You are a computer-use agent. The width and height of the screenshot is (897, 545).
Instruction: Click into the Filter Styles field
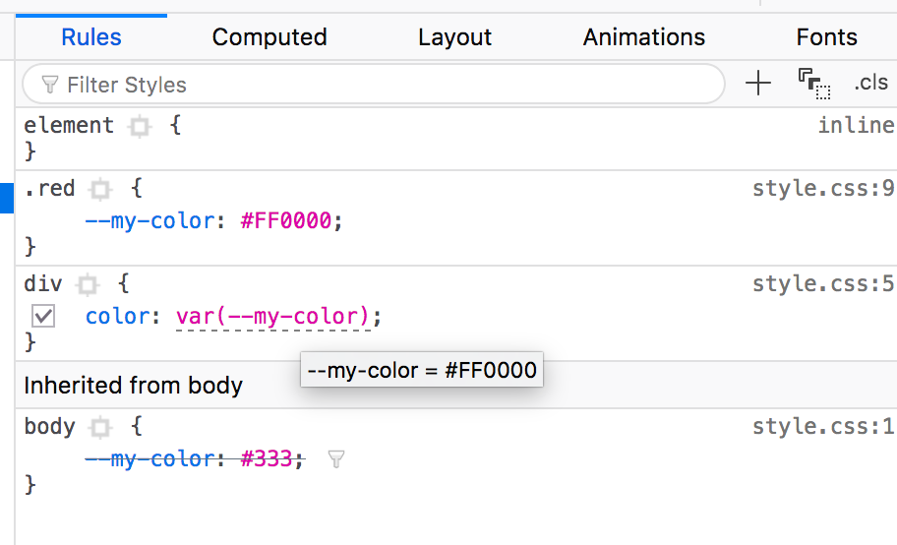(x=374, y=85)
